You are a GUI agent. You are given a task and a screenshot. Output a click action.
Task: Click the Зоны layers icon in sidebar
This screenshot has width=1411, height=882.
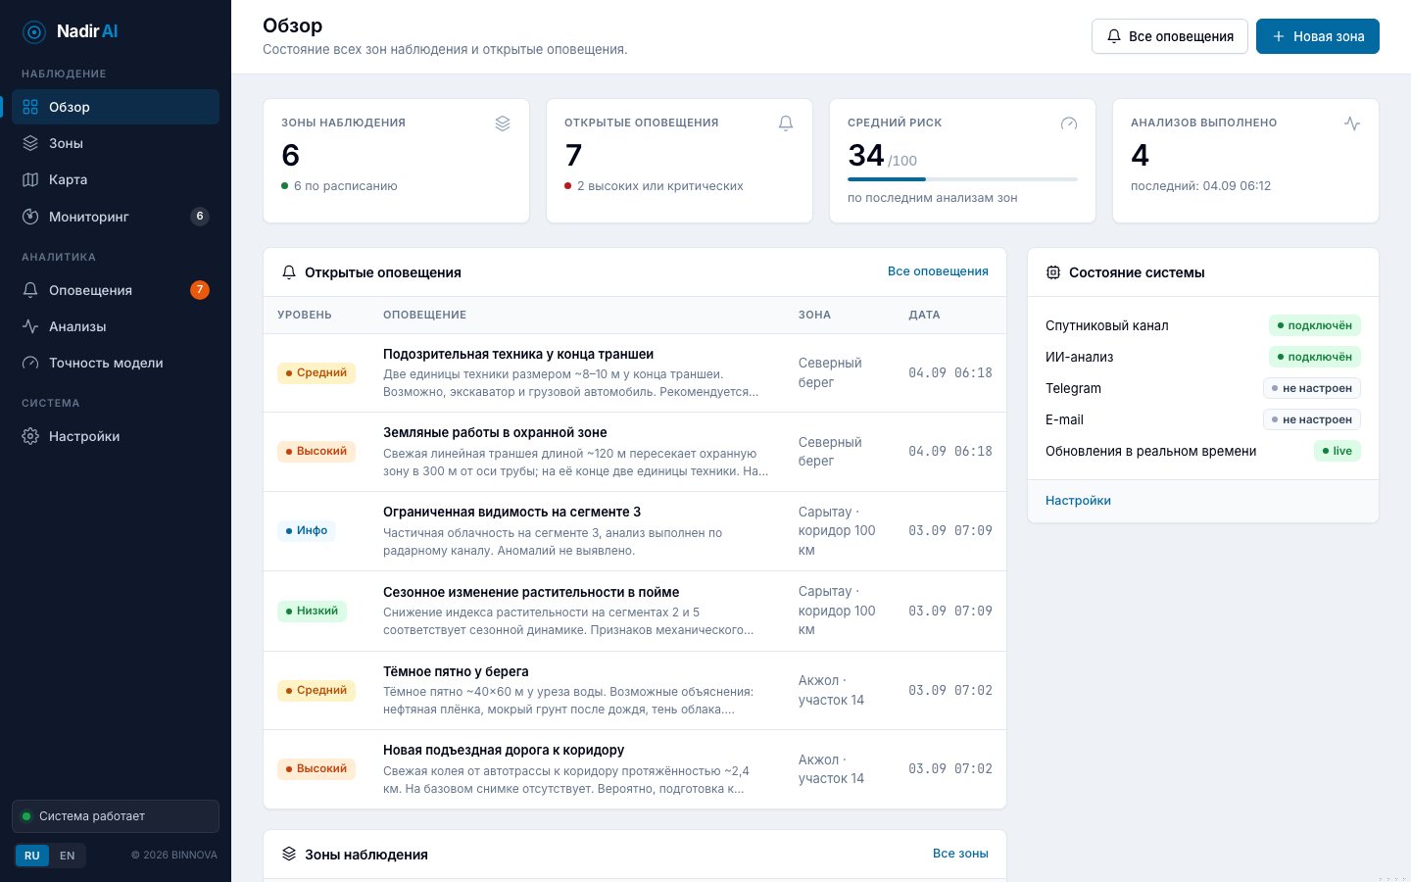point(30,143)
